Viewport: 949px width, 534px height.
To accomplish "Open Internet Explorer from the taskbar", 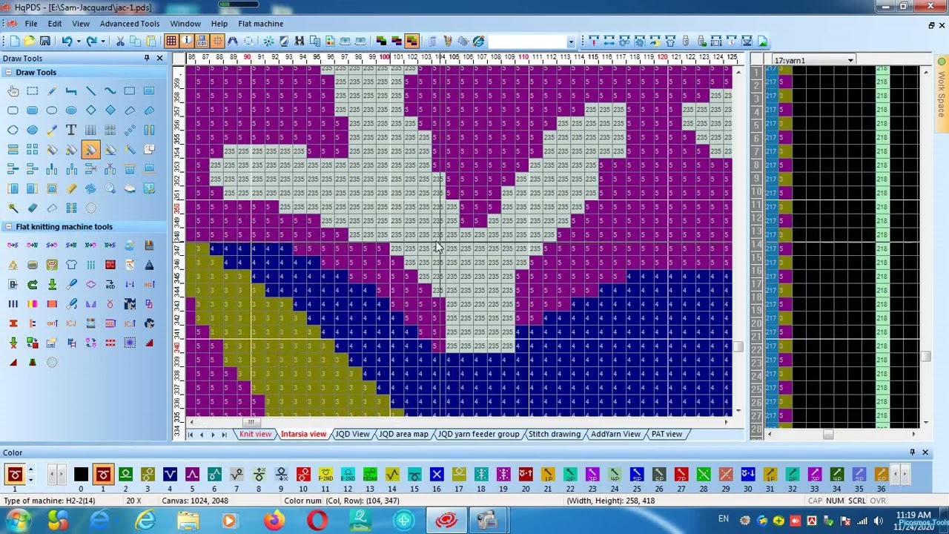I will [145, 521].
